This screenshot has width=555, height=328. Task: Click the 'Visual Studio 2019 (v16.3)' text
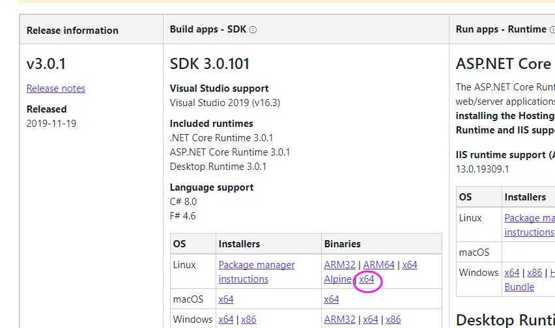pyautogui.click(x=225, y=103)
